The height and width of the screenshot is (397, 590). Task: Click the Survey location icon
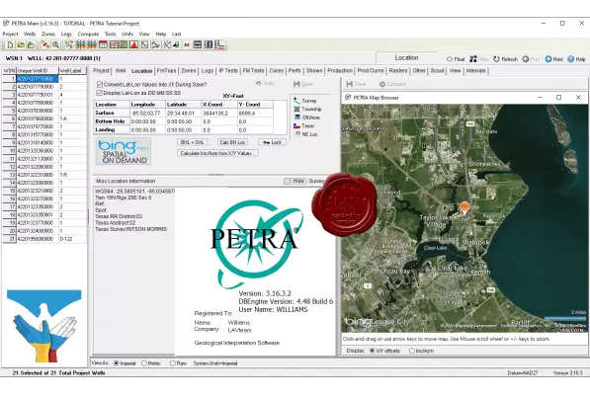tap(296, 101)
